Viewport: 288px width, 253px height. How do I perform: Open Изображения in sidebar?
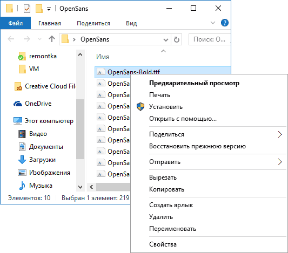(50, 173)
